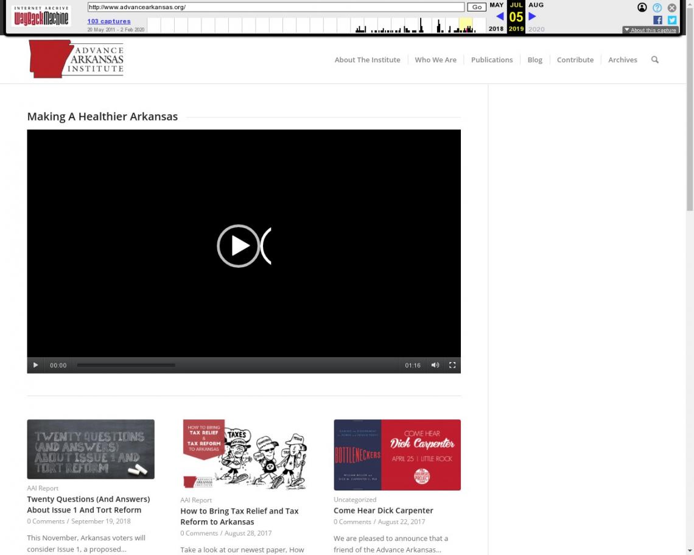Click the 00:00 current time display
The height and width of the screenshot is (555, 694).
[x=58, y=365]
